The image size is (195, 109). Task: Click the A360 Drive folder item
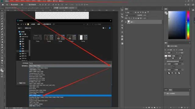point(24,37)
